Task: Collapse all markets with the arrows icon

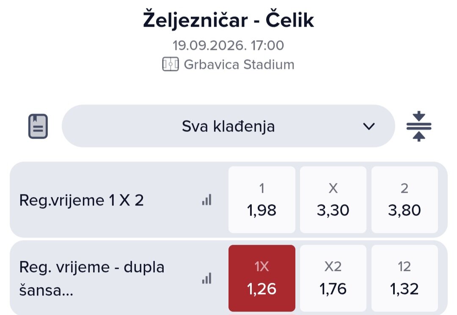Action: (419, 126)
